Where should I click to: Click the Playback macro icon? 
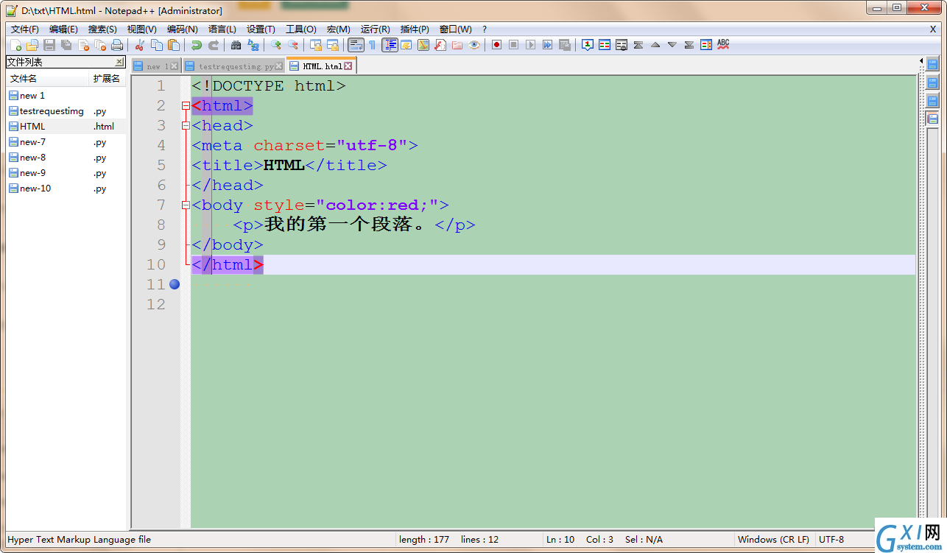[530, 45]
